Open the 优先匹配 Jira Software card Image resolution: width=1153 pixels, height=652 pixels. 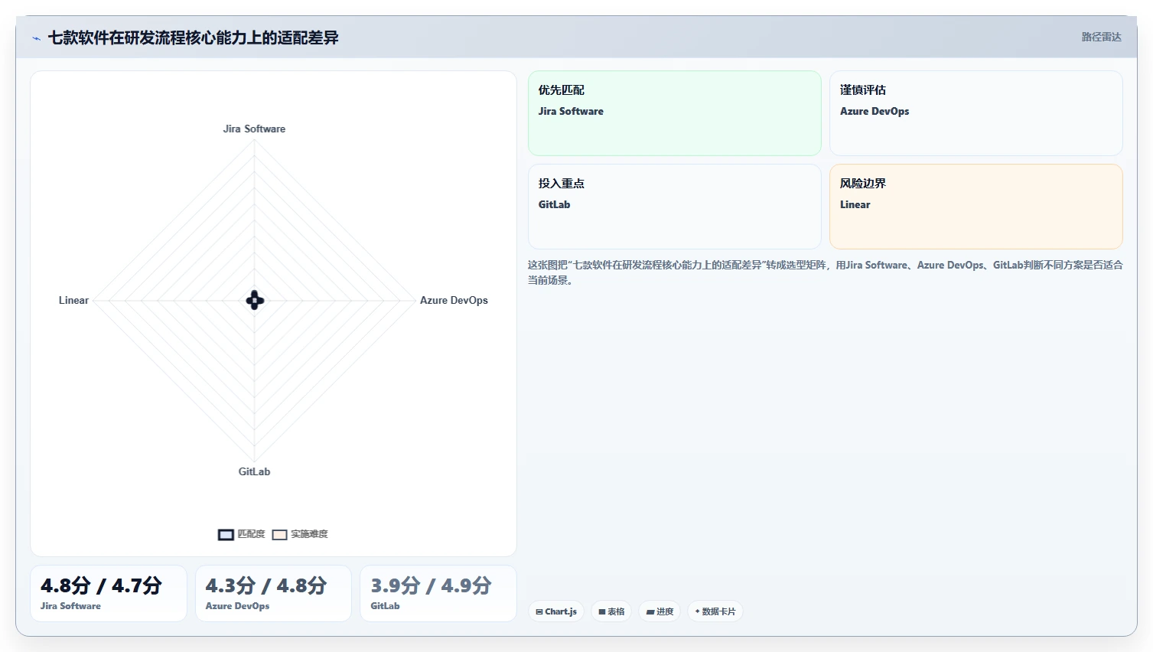[x=674, y=113]
